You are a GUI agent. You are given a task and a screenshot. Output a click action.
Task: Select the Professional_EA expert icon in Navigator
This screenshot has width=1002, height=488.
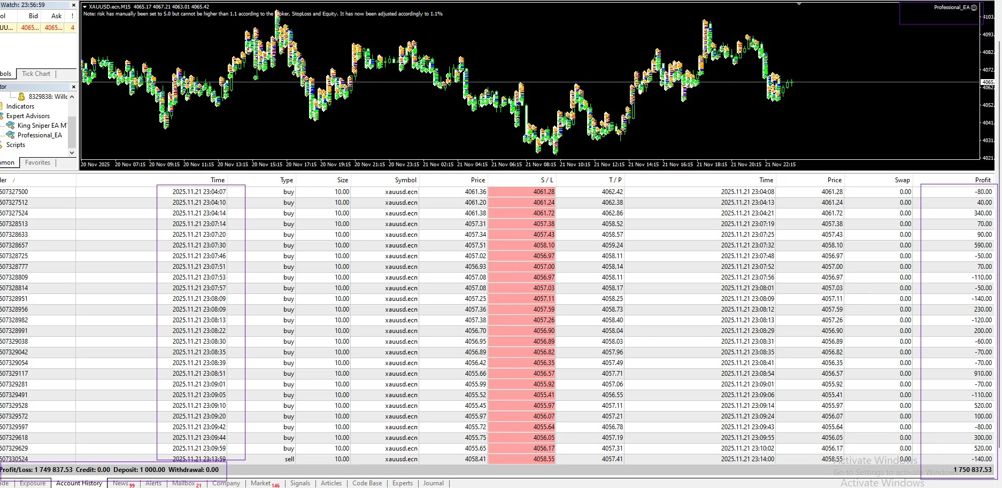click(x=11, y=135)
